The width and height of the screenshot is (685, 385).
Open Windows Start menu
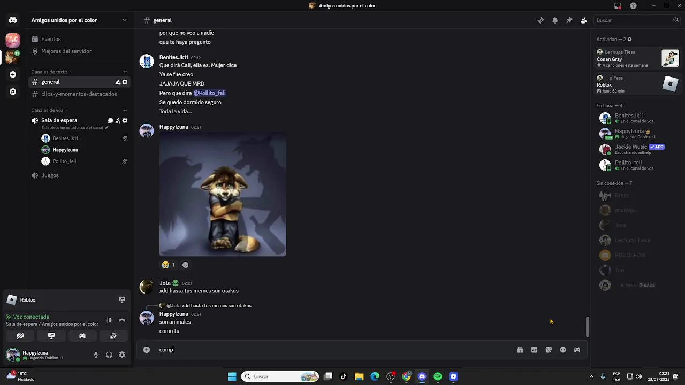coord(232,376)
